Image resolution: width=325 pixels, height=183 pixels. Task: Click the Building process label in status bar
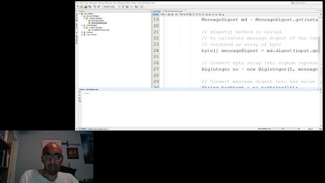97,129
